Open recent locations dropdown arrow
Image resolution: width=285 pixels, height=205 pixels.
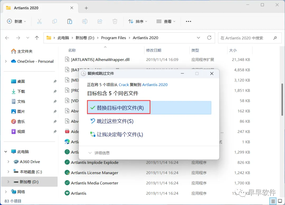tap(28, 38)
